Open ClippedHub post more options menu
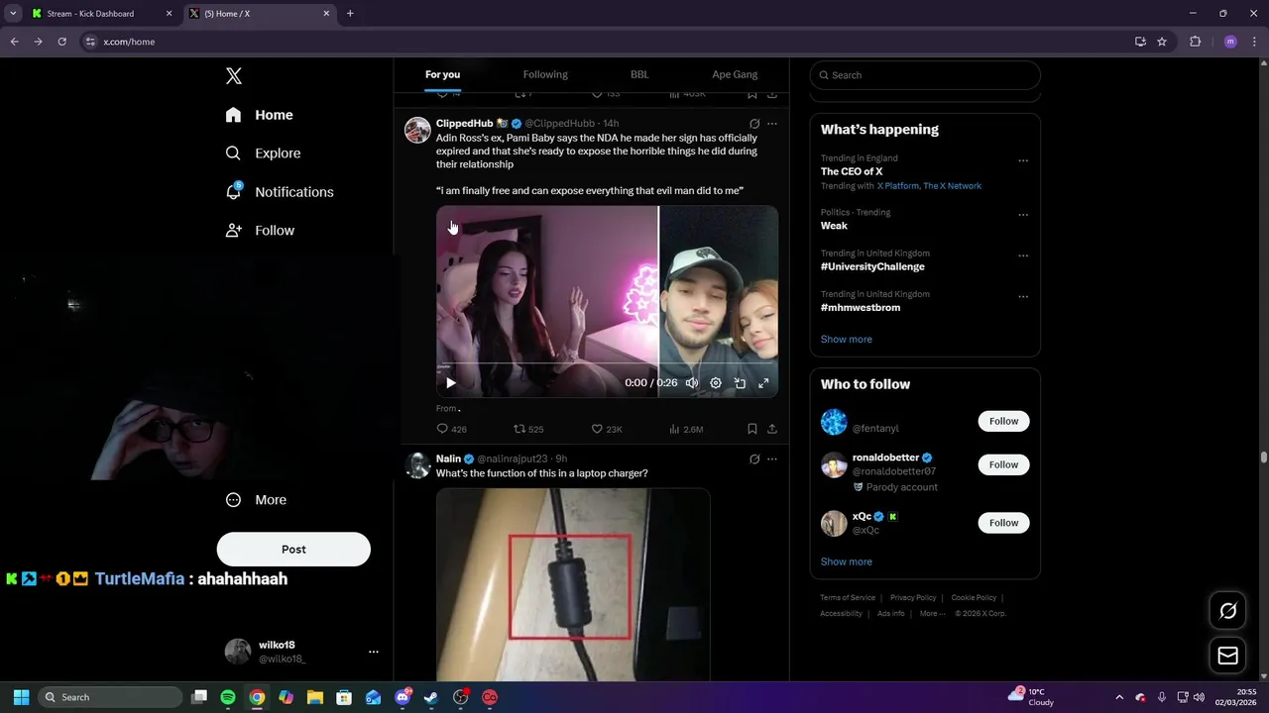Image resolution: width=1269 pixels, height=713 pixels. [x=772, y=124]
